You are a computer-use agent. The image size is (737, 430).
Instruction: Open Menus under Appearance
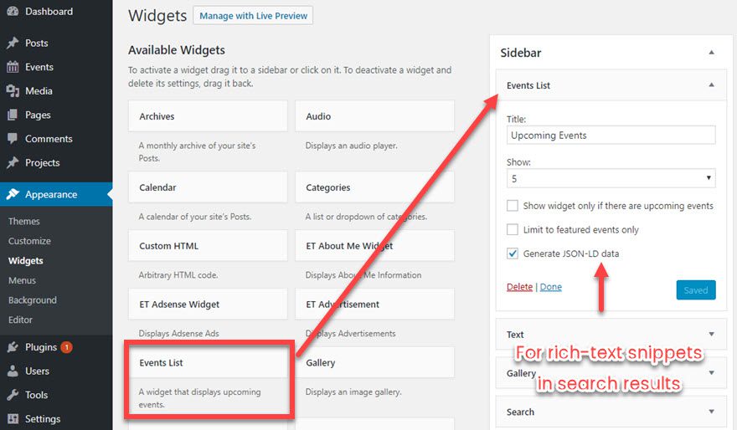(x=22, y=280)
